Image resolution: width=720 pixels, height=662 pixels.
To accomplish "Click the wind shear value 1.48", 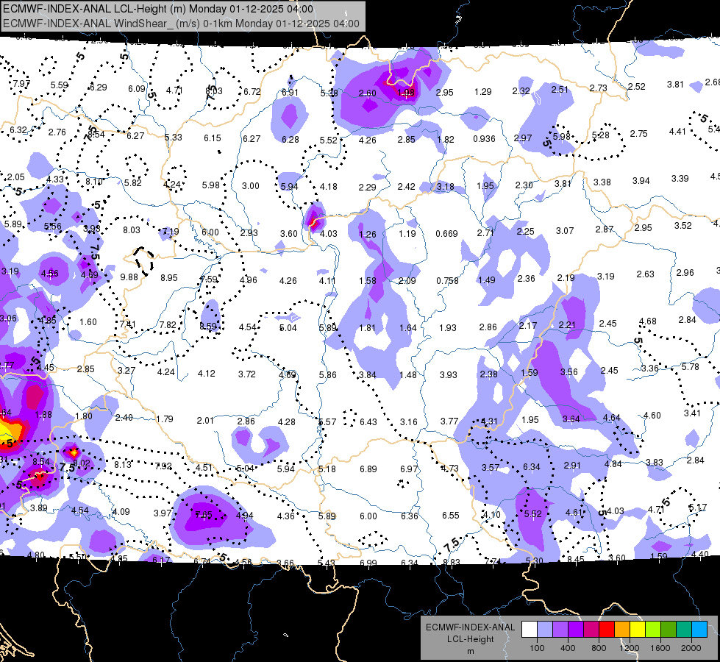I will point(407,375).
